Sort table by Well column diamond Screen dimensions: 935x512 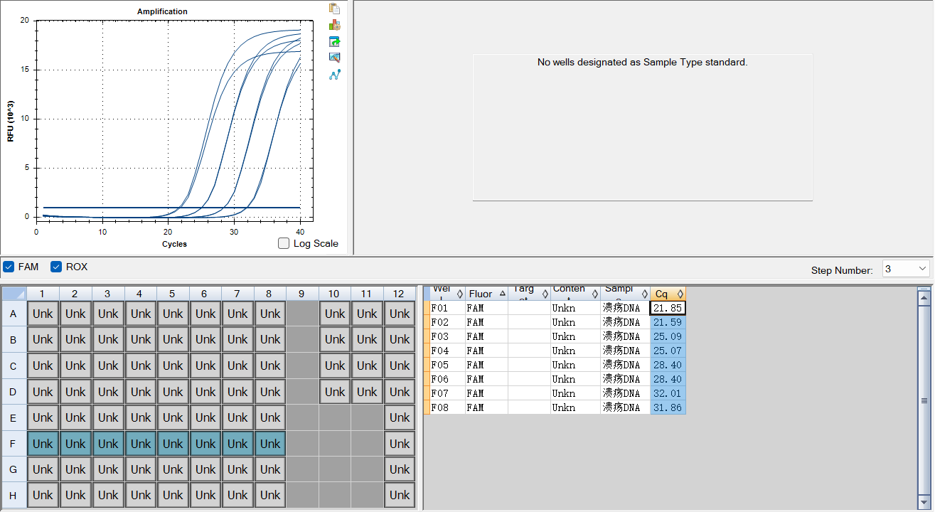[460, 294]
